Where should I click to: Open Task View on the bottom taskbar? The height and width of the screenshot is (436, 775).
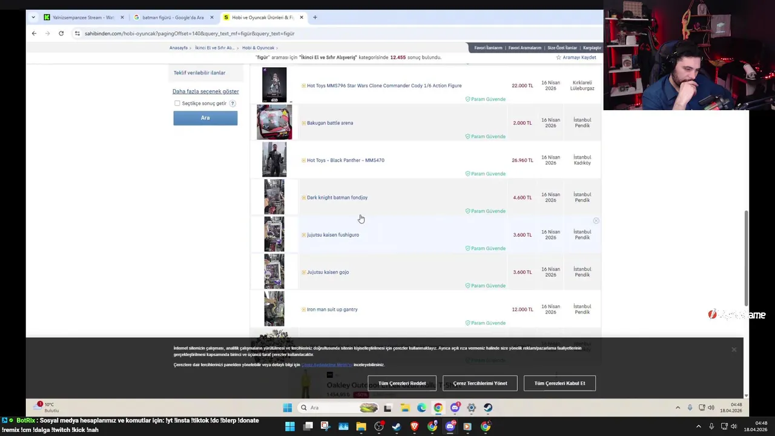click(308, 427)
